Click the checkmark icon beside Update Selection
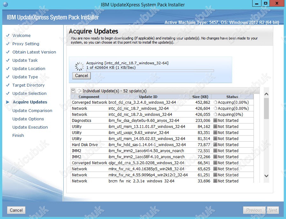 point(8,93)
